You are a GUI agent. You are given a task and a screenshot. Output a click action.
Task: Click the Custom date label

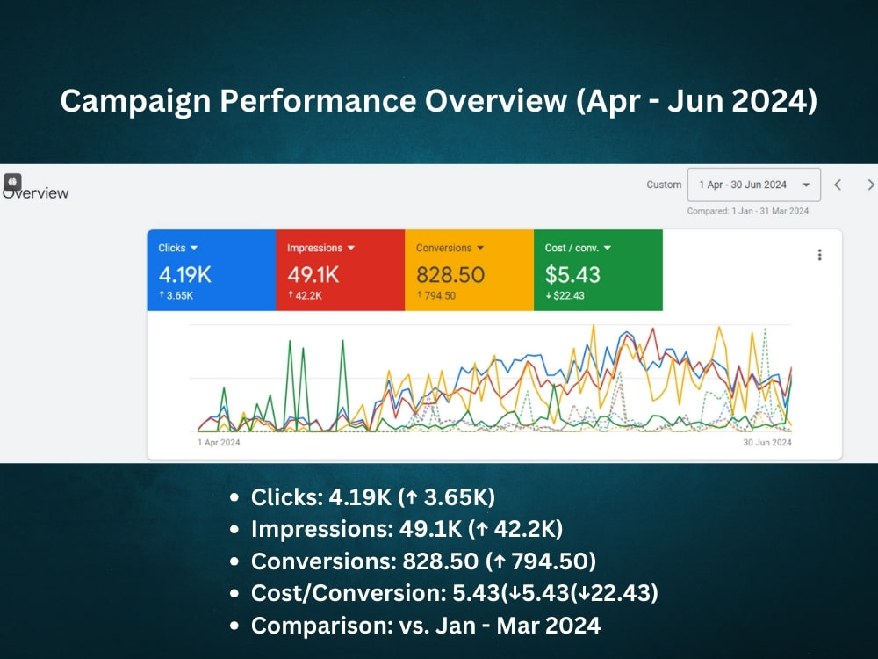[x=664, y=185]
